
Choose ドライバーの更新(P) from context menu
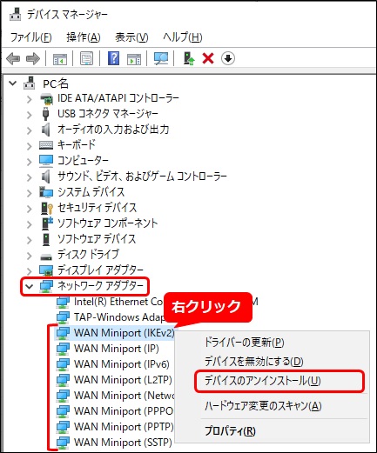pyautogui.click(x=244, y=343)
